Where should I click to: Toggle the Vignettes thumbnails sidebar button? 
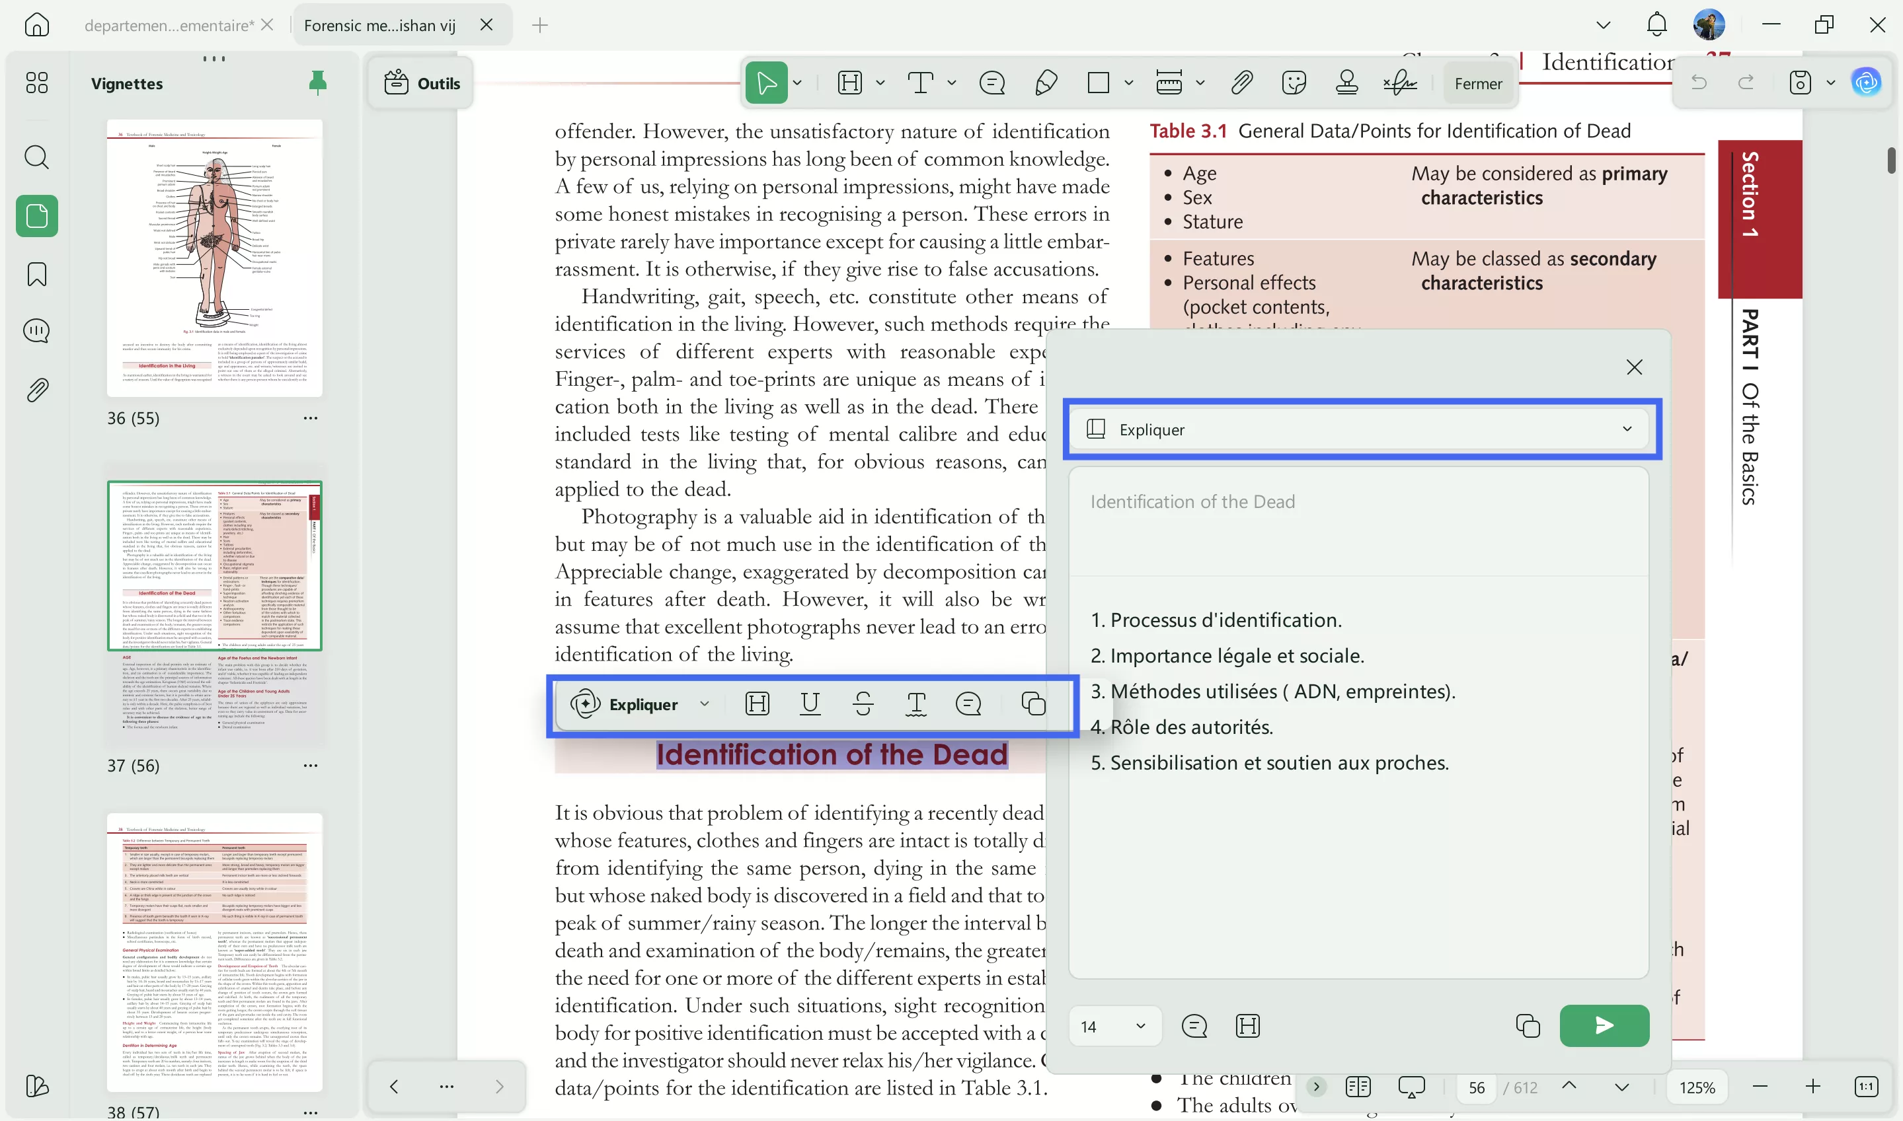coord(36,216)
